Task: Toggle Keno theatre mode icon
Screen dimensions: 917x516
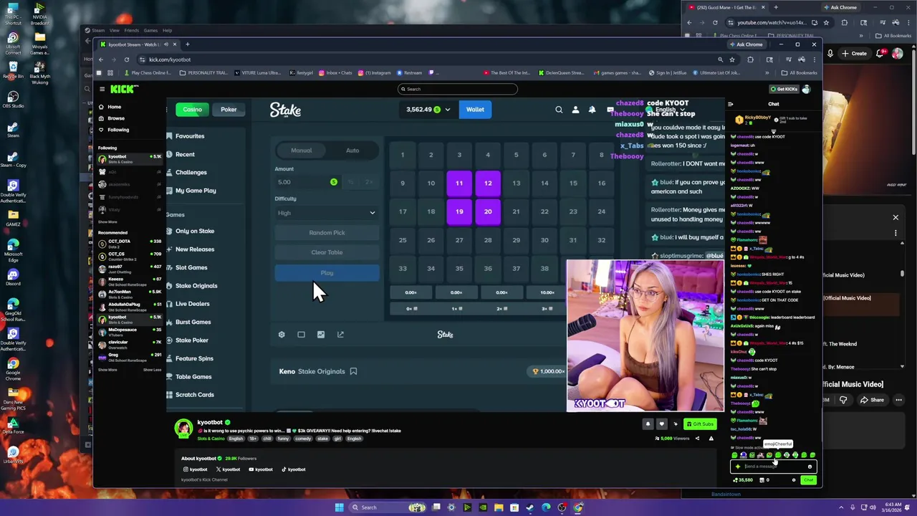Action: [x=301, y=335]
